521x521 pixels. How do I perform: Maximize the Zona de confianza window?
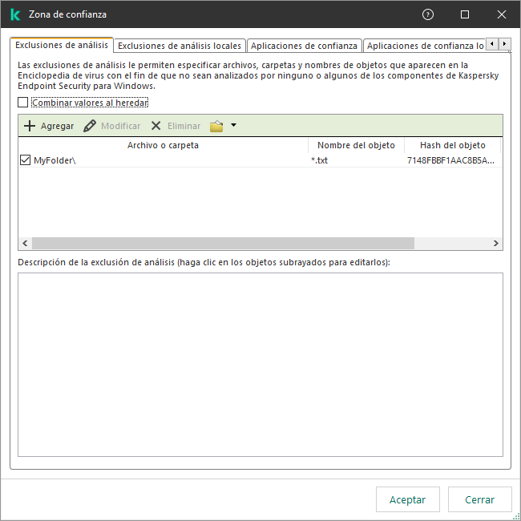(465, 14)
